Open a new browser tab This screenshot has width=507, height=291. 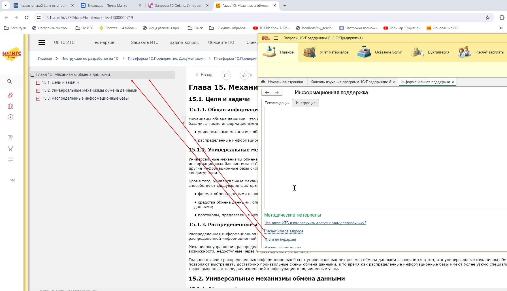click(285, 5)
